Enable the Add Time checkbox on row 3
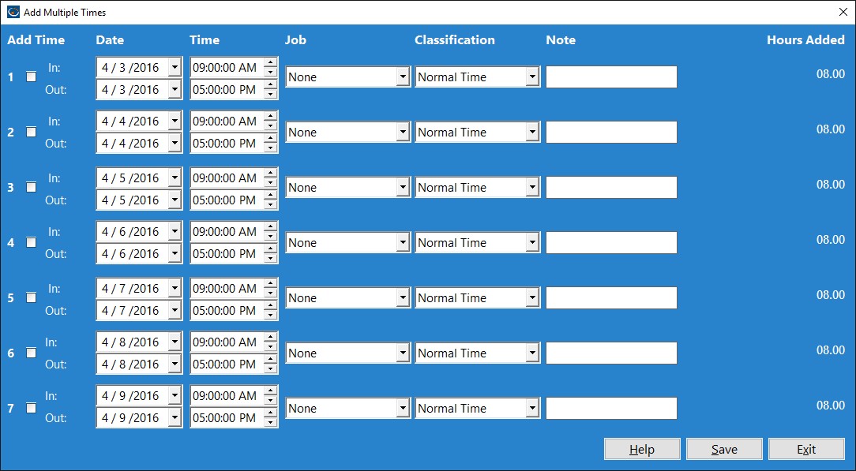The image size is (856, 471). coord(32,187)
